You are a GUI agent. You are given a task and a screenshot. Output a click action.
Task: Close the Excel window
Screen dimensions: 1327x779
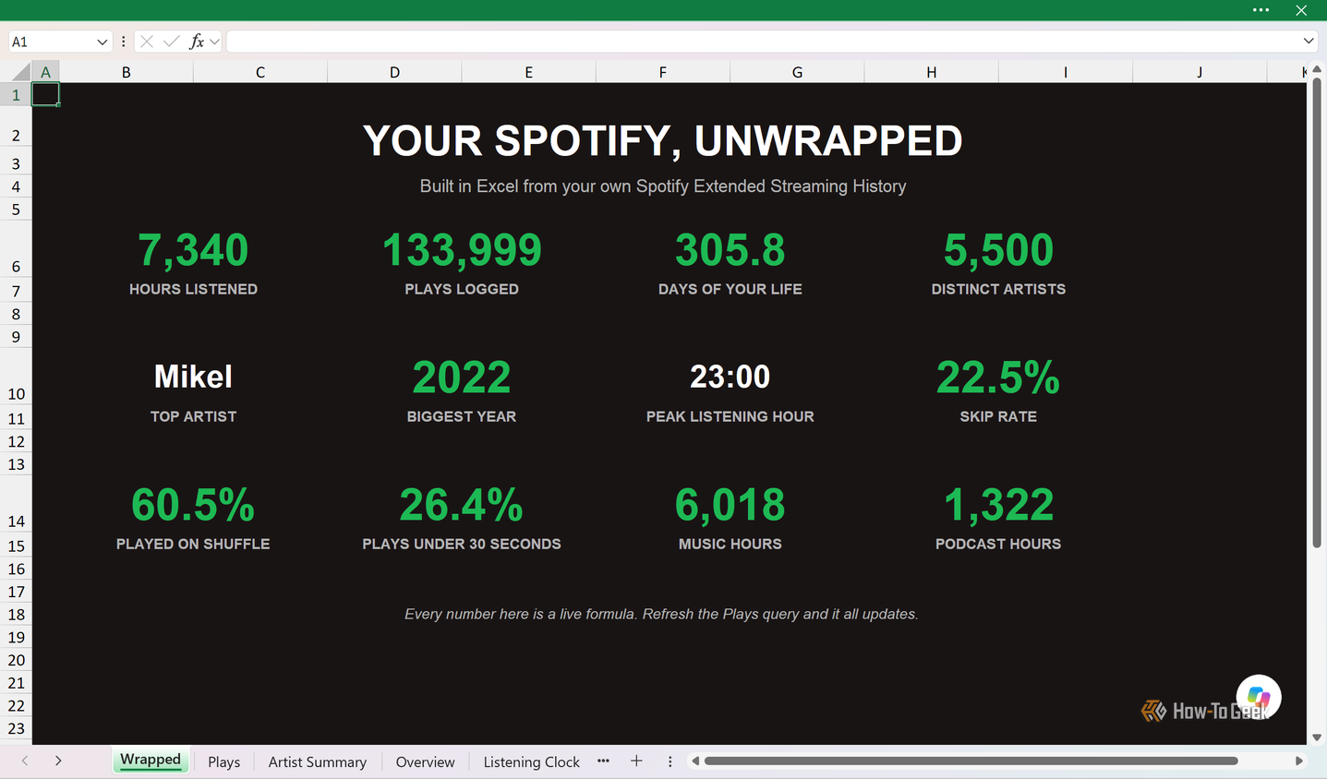pos(1301,10)
